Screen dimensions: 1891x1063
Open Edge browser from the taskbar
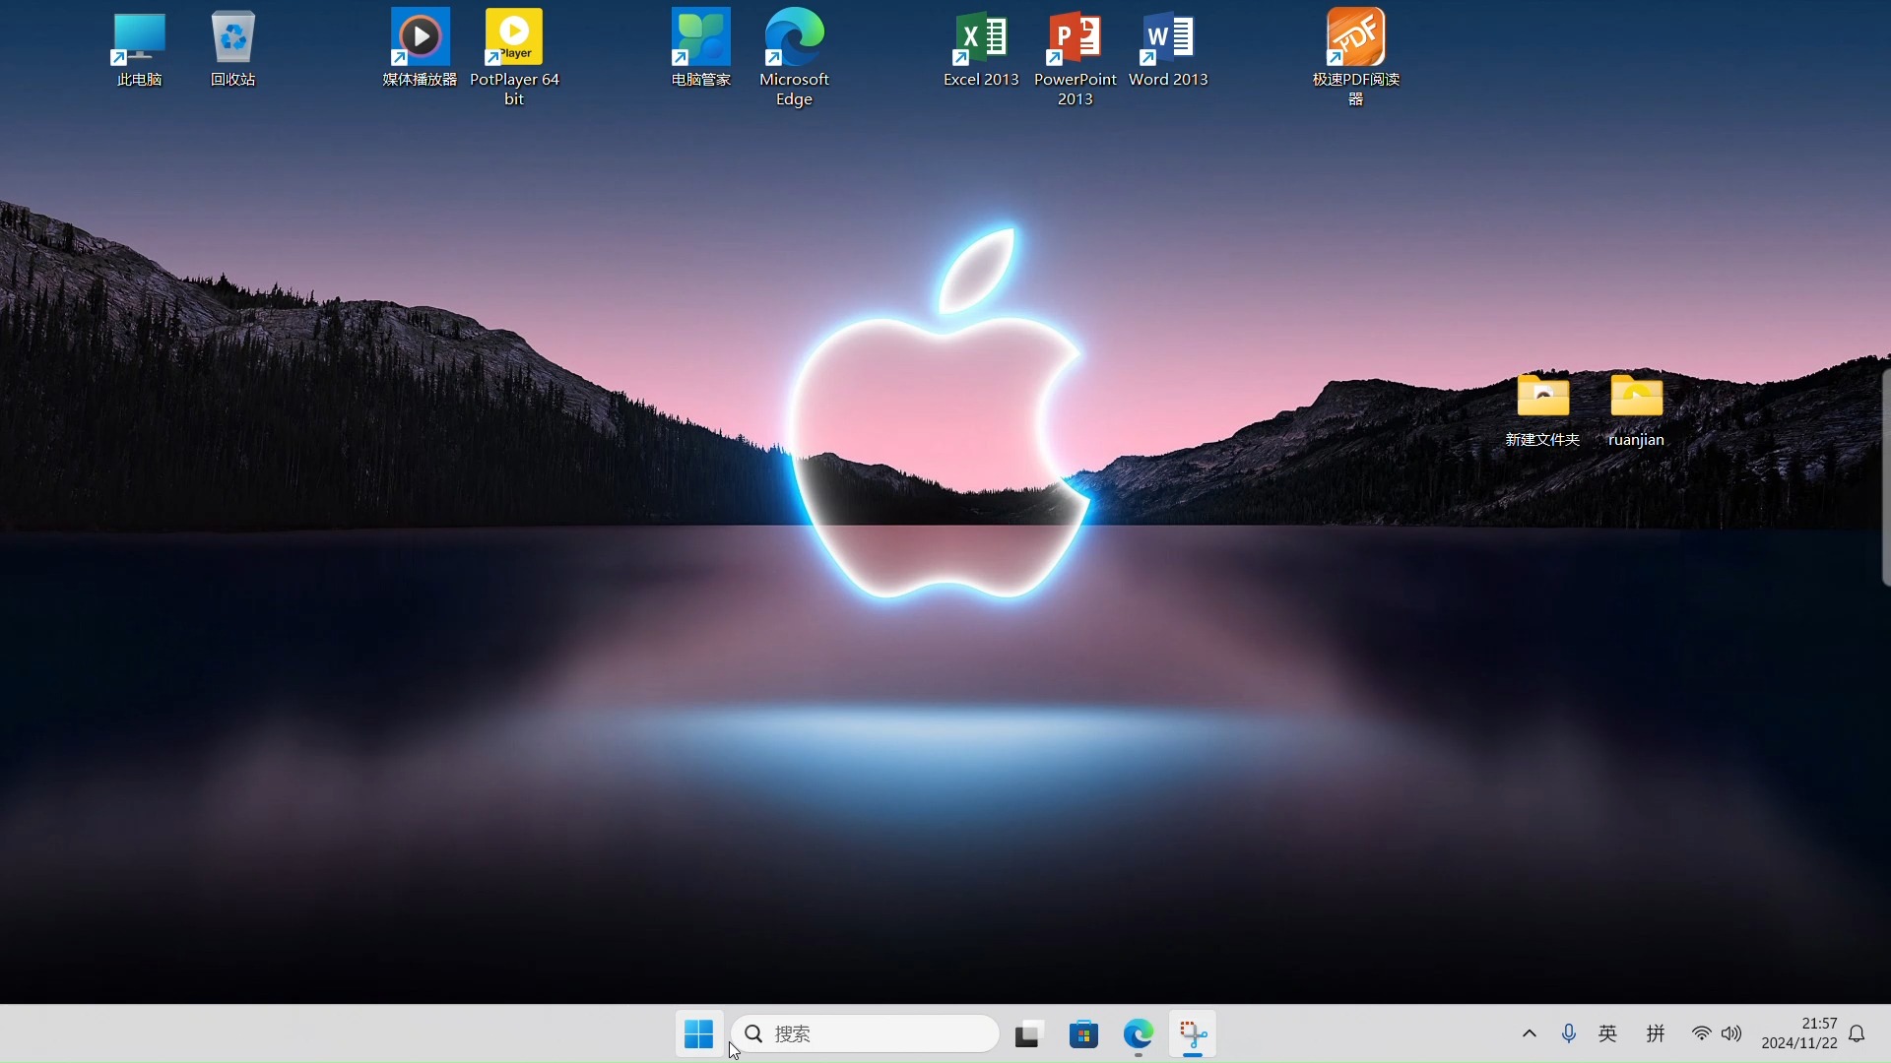point(1139,1033)
